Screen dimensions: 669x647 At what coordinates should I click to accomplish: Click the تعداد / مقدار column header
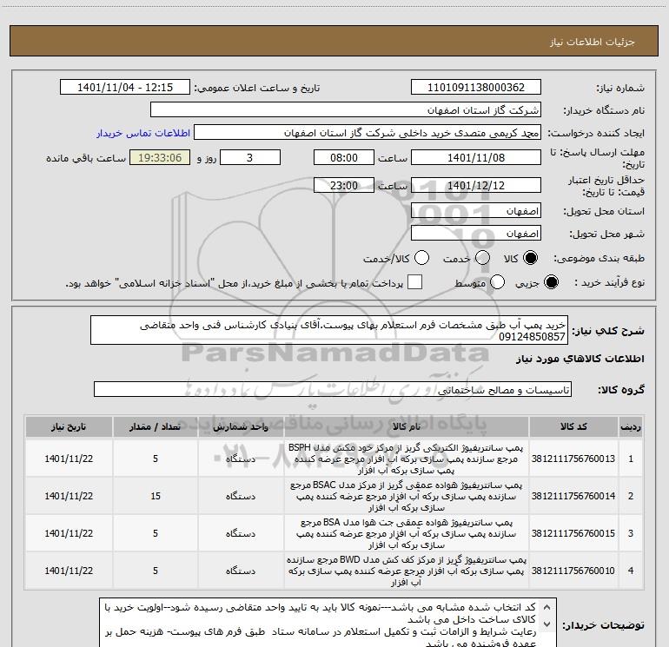click(156, 427)
